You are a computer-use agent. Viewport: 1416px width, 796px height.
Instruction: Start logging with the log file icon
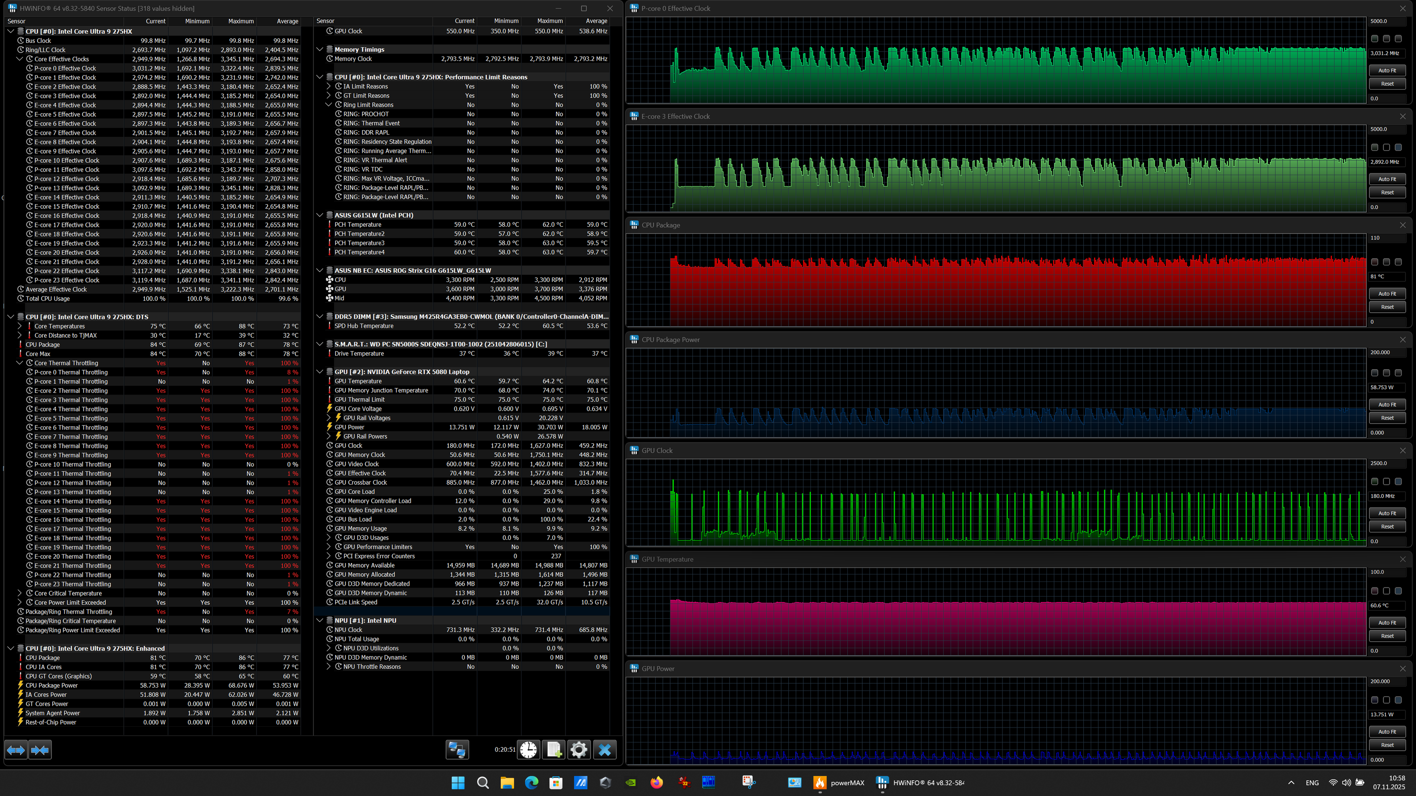(554, 750)
